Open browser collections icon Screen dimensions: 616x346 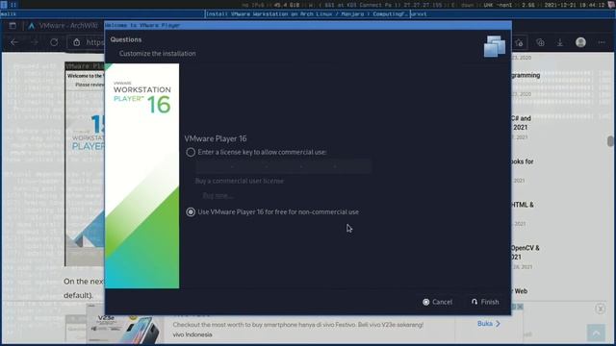[540, 42]
